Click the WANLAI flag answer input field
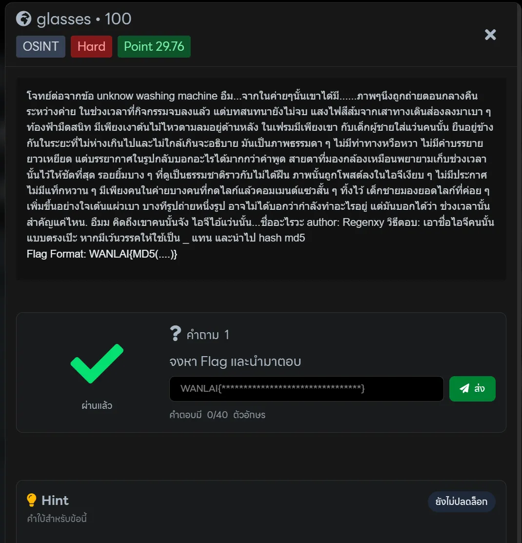This screenshot has height=543, width=522. click(306, 388)
